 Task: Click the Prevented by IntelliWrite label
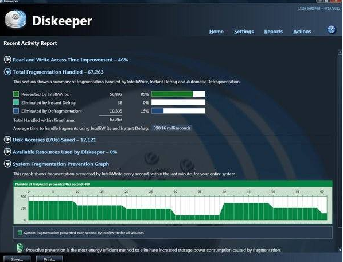coord(45,94)
